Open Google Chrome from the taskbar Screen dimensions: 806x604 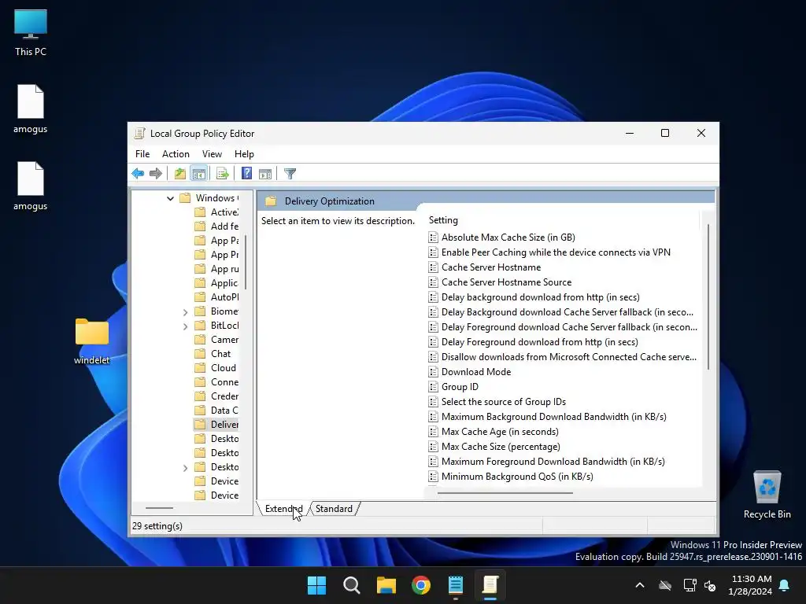[421, 585]
